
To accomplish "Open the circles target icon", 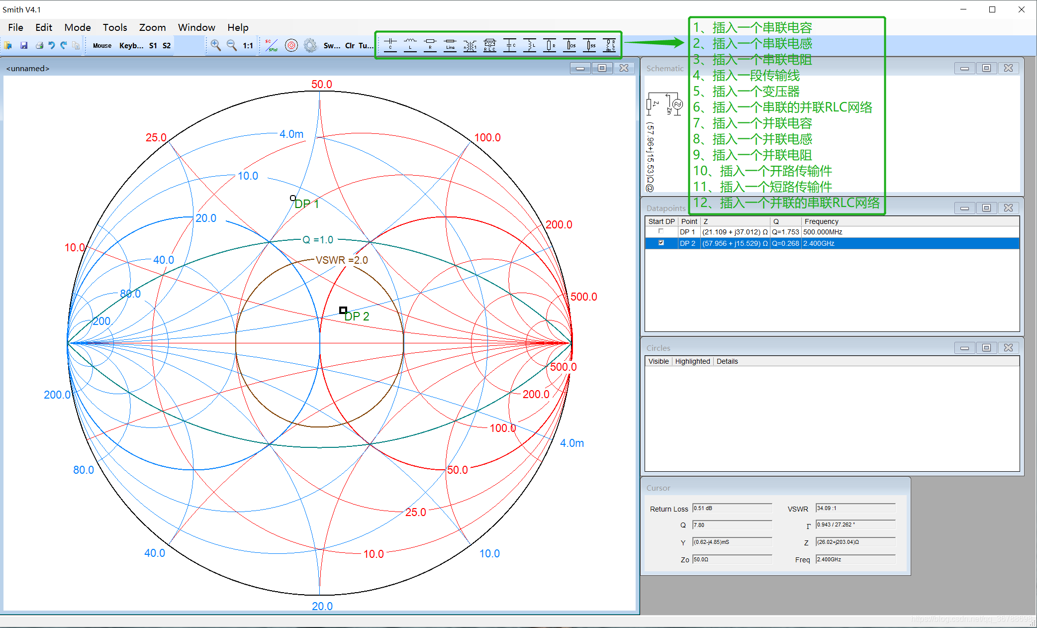I will pyautogui.click(x=291, y=45).
